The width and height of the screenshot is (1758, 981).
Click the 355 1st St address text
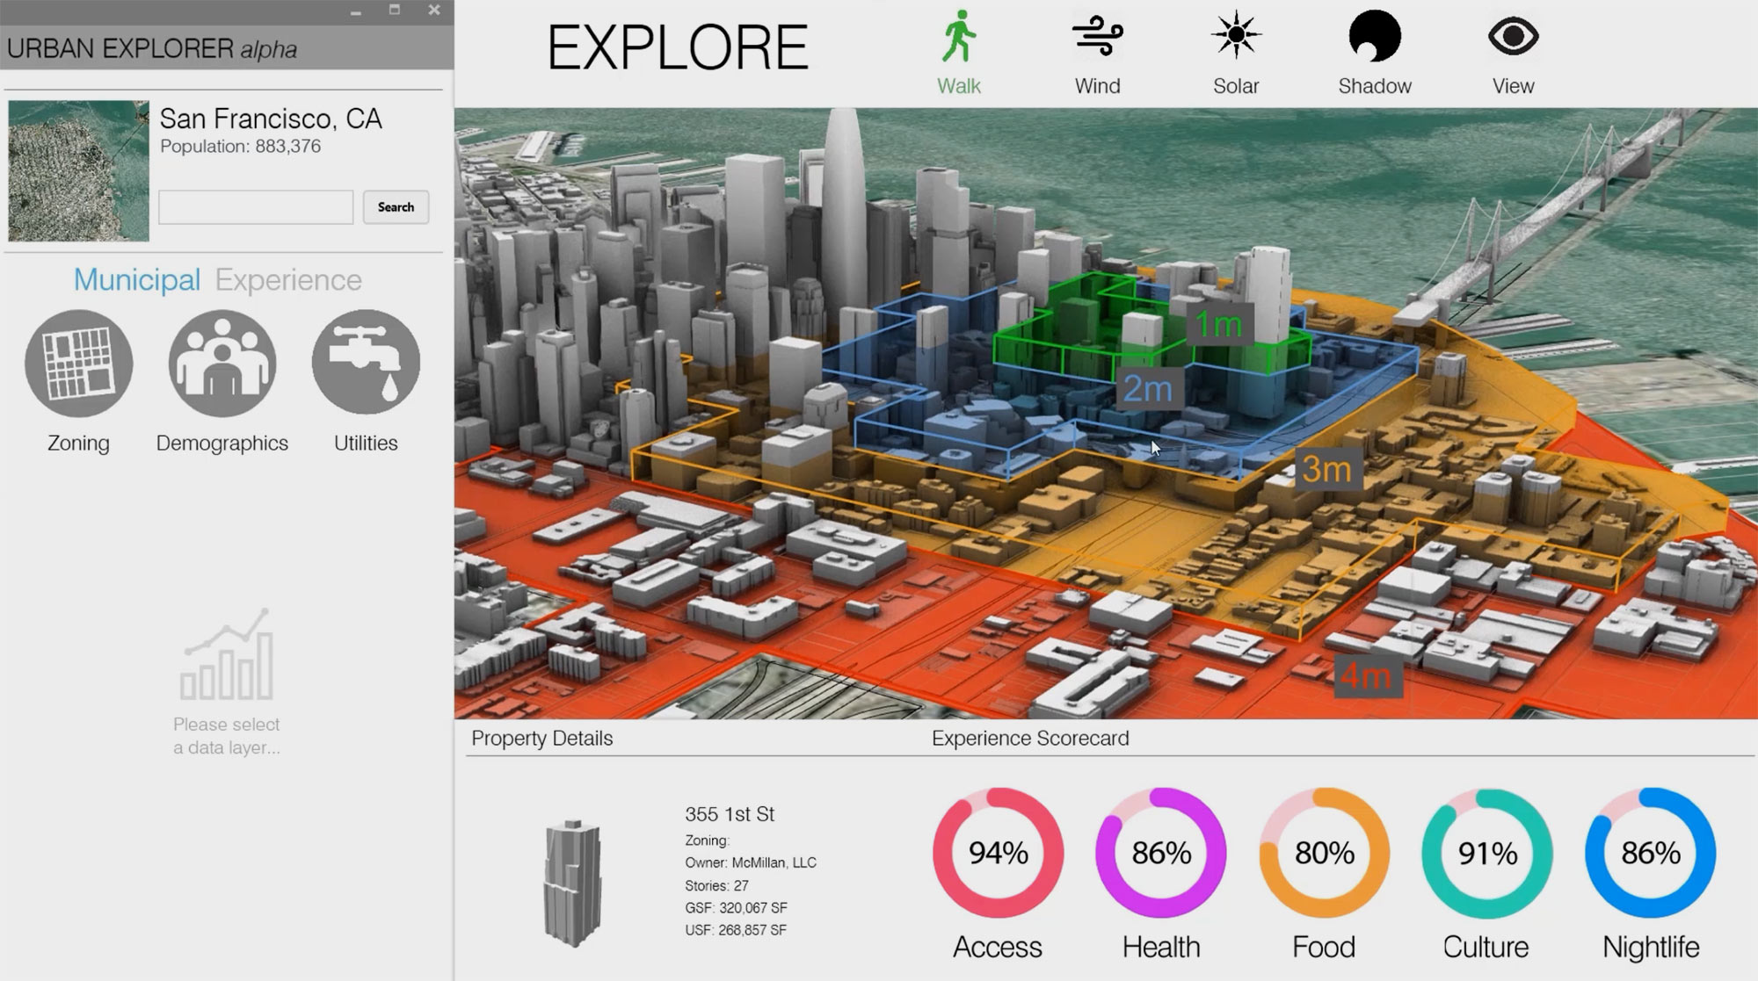730,814
